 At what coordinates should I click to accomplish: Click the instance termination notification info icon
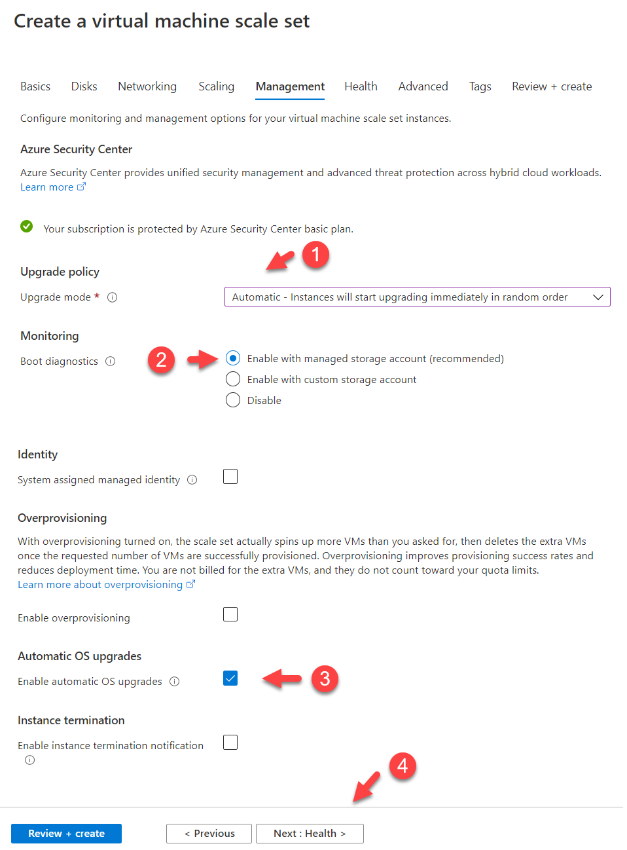point(29,760)
